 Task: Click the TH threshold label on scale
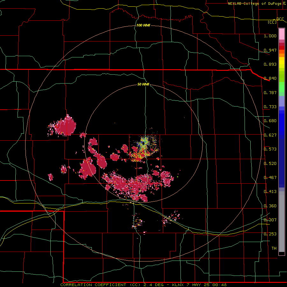click(274, 248)
